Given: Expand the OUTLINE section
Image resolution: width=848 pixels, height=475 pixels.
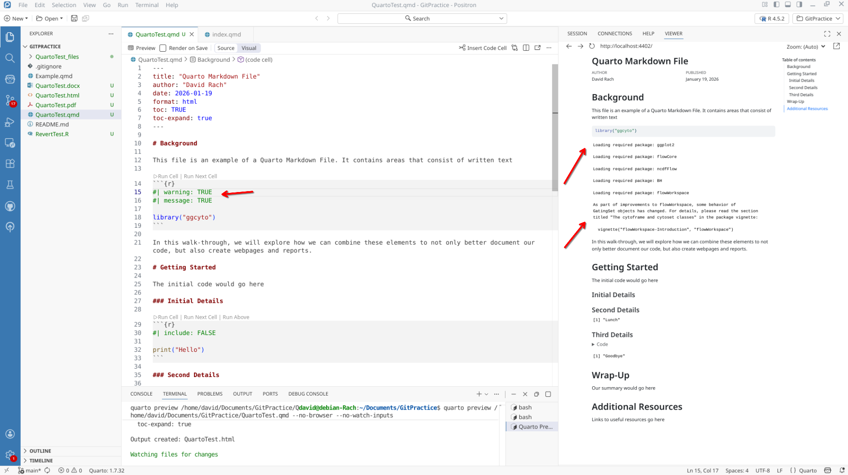Looking at the screenshot, I should click(x=40, y=451).
